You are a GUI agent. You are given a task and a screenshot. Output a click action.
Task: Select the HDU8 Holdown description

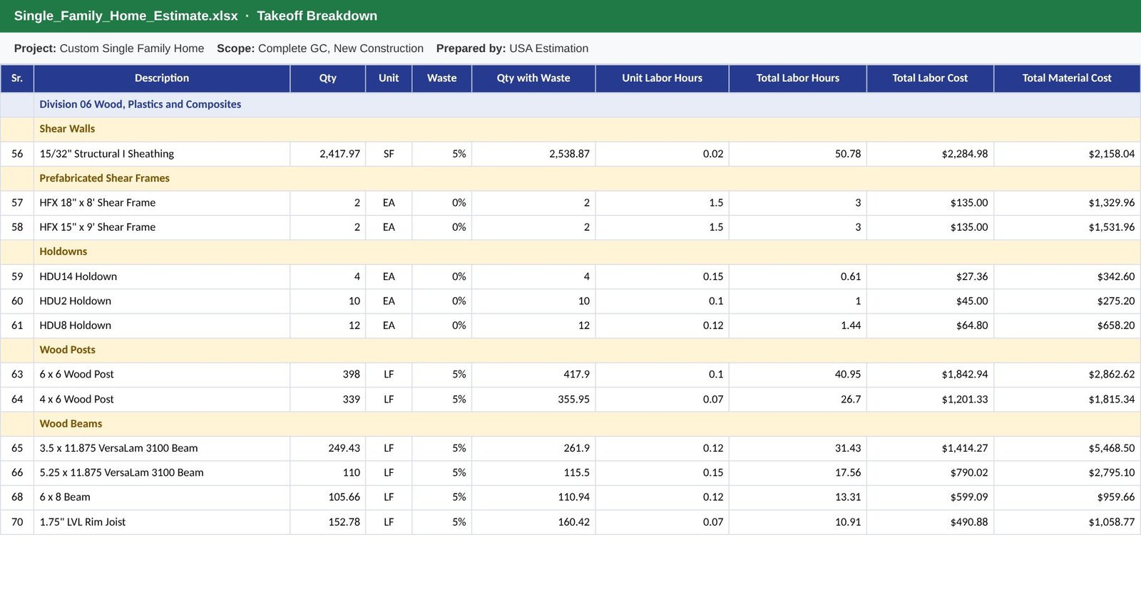click(162, 326)
